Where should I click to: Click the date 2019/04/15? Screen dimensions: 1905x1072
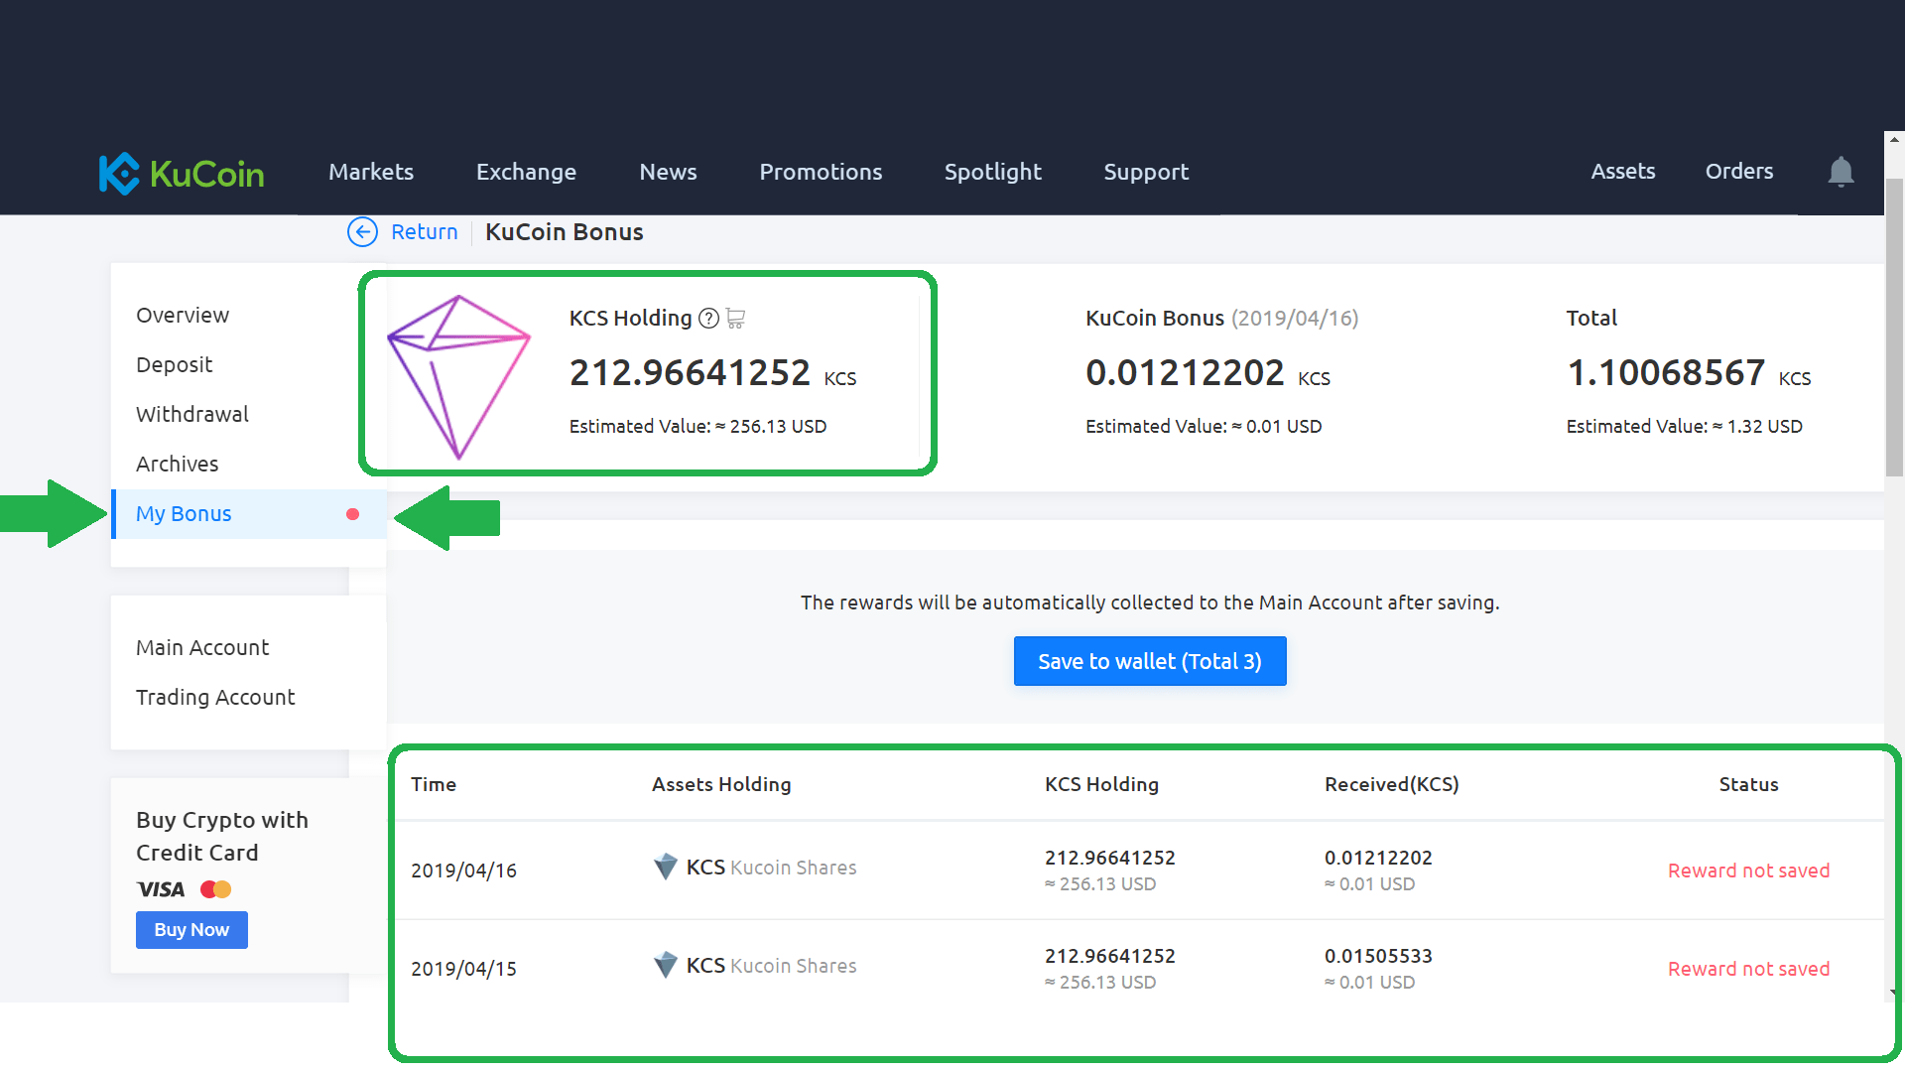464,969
